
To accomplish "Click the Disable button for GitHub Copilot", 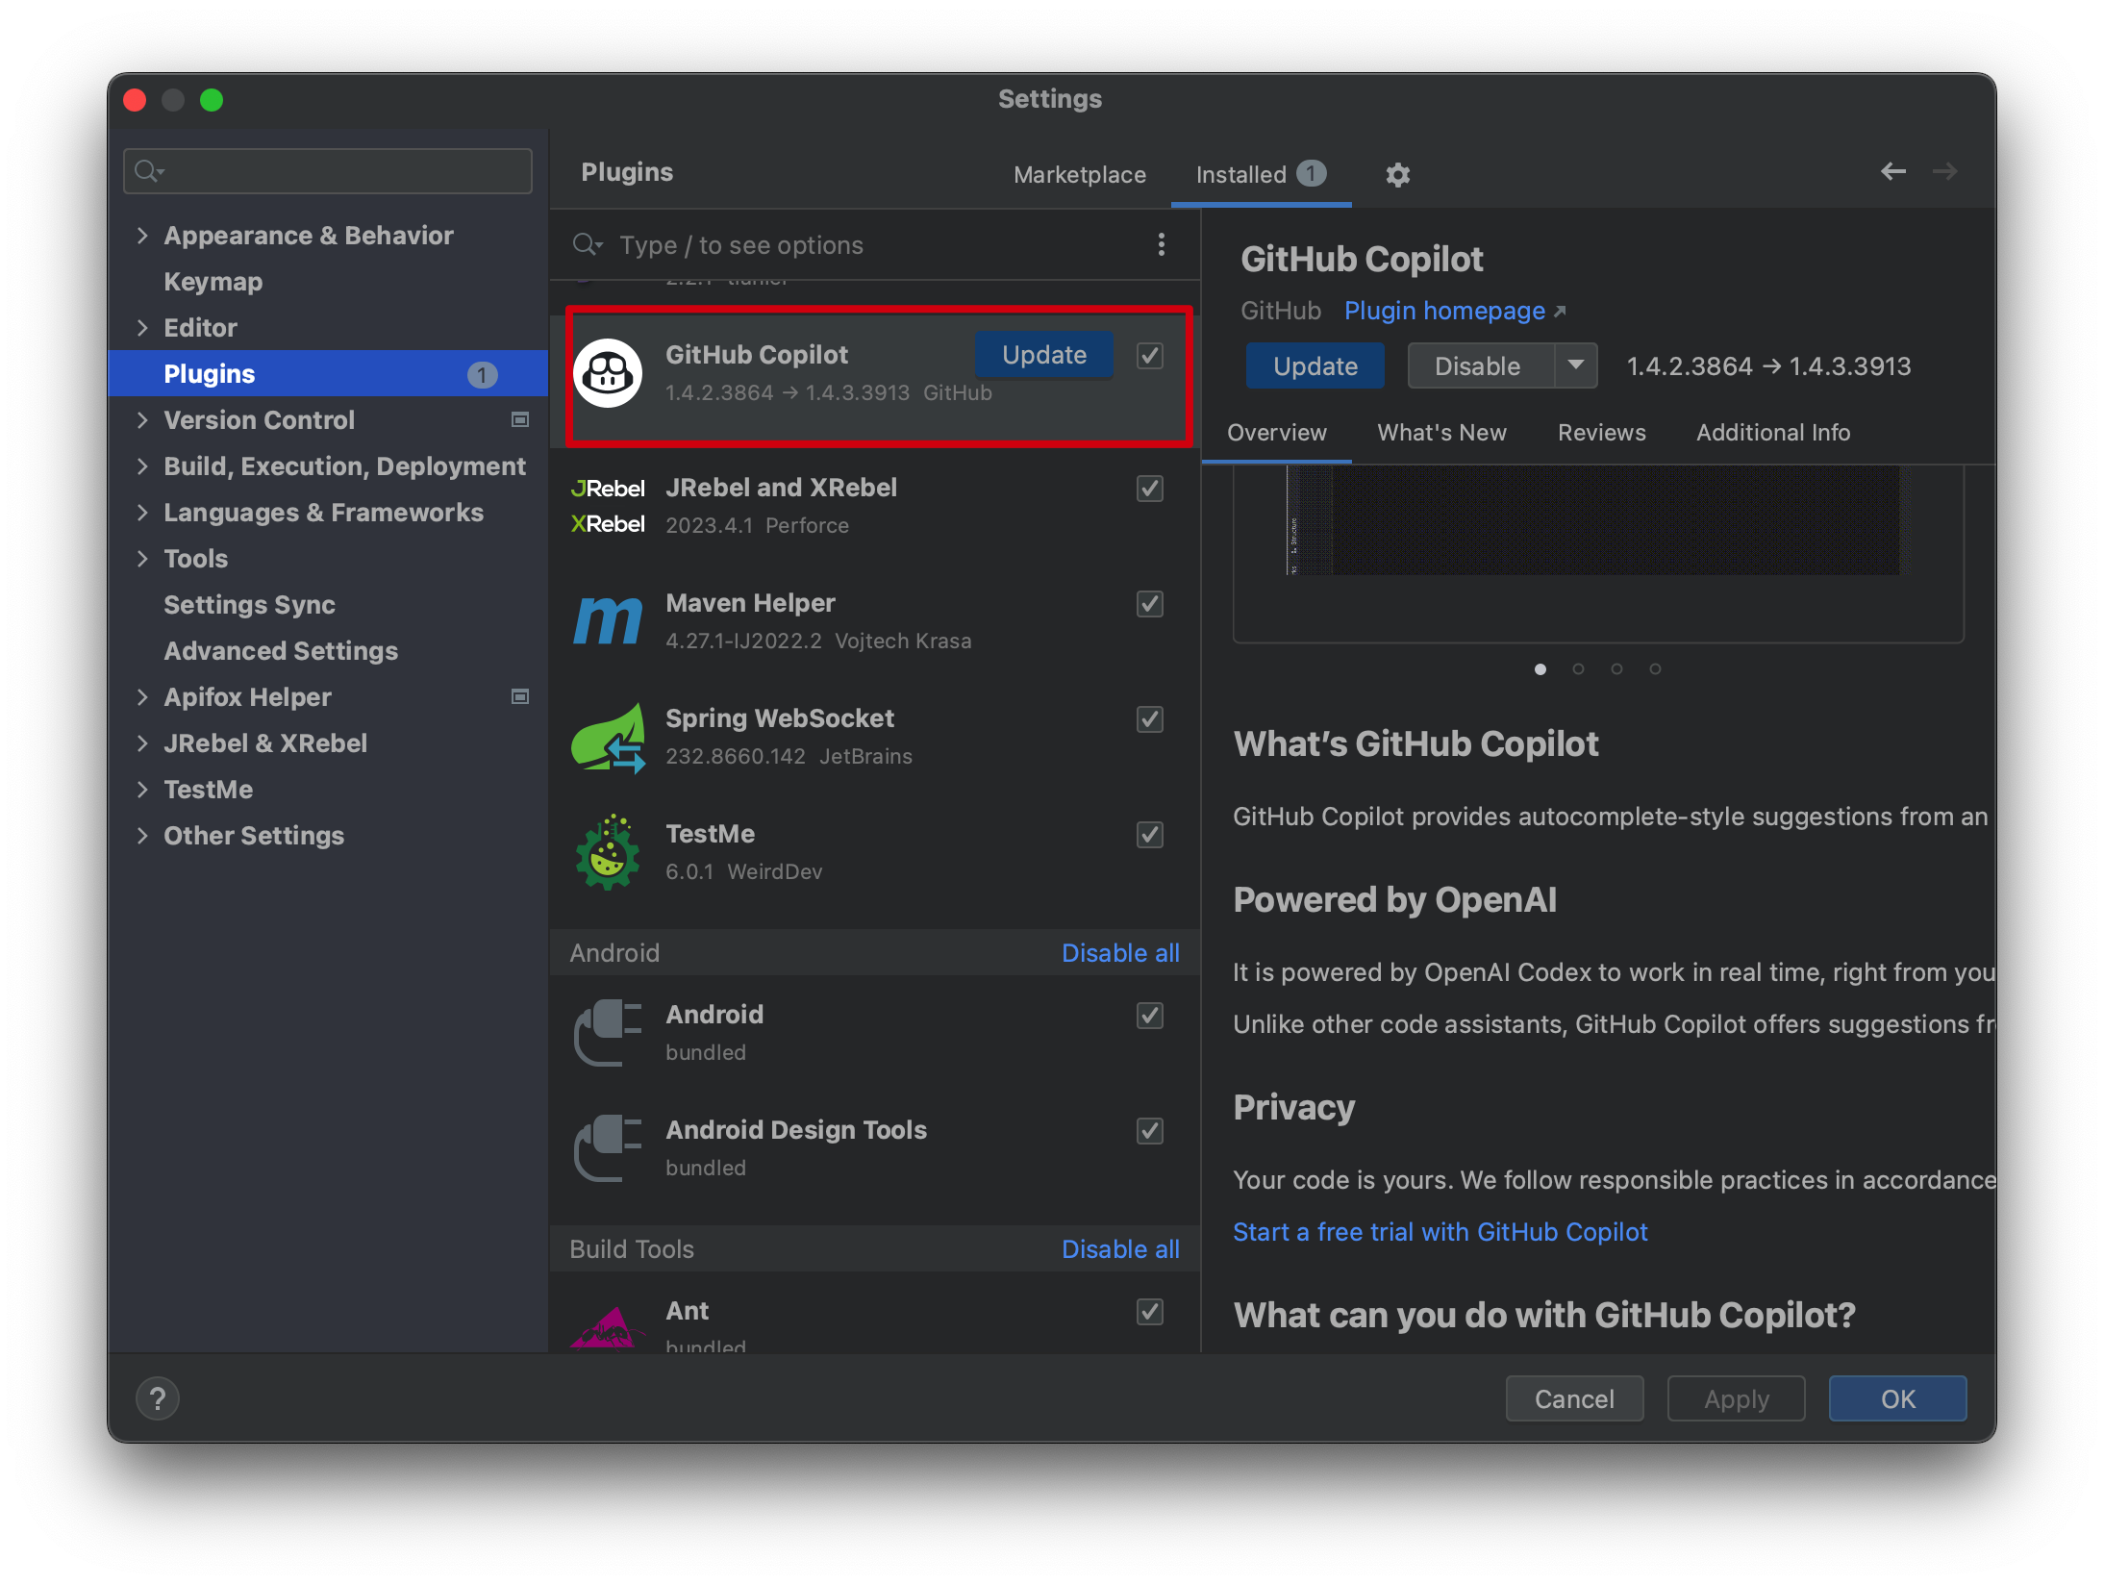I will coord(1480,365).
